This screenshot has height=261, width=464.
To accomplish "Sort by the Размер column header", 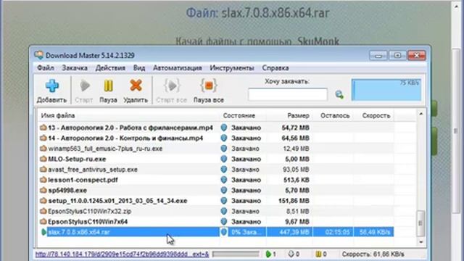I will pos(289,116).
